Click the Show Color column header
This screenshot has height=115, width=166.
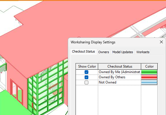[87, 66]
